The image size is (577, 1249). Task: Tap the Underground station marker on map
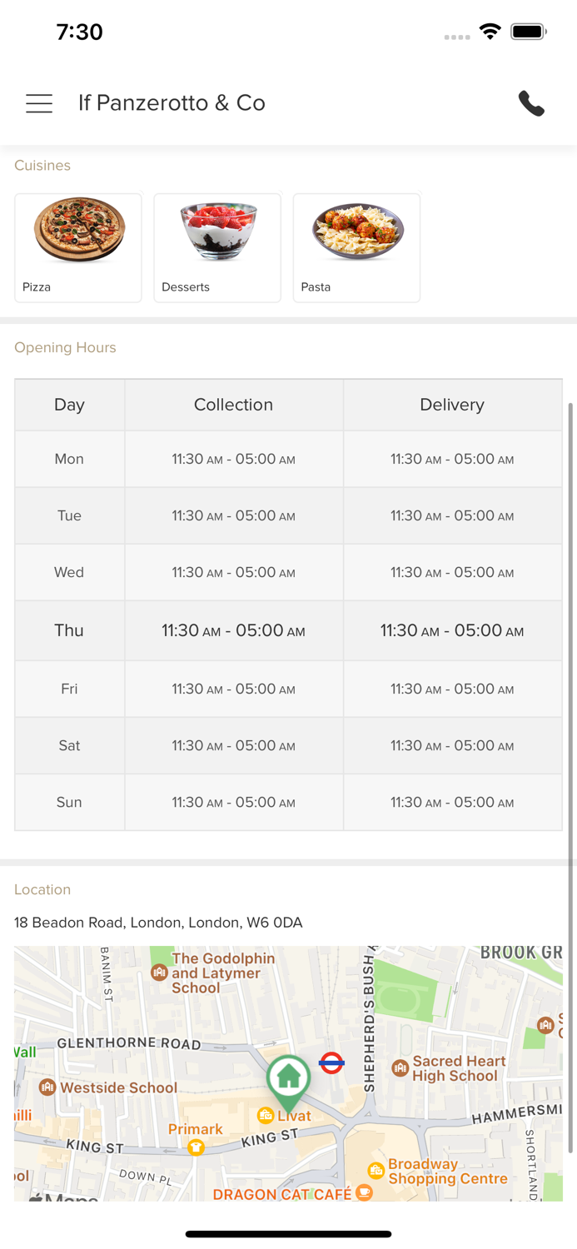coord(331,1062)
